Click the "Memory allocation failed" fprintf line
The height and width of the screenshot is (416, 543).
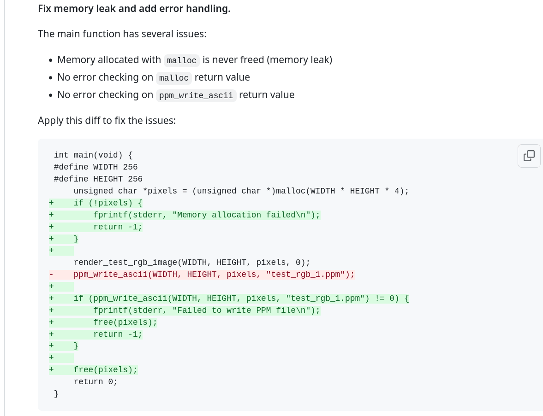(206, 215)
